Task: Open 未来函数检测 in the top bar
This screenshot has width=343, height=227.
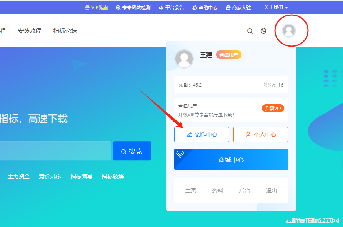Action: (x=133, y=8)
